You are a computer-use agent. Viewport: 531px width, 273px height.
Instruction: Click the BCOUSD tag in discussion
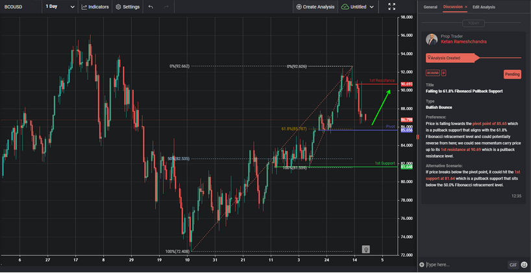coord(433,73)
